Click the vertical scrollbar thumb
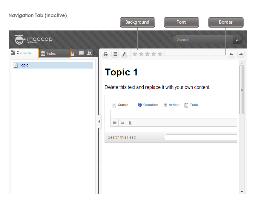Screen dimensions: 261x211 tap(242, 90)
